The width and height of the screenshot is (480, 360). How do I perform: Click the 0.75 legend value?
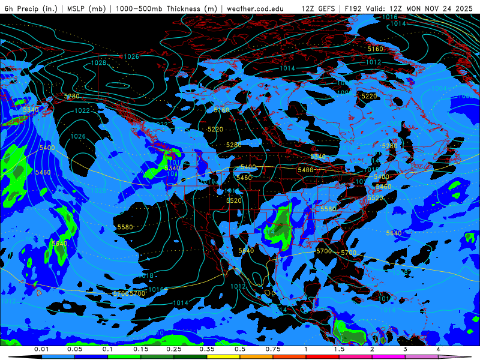(273, 349)
